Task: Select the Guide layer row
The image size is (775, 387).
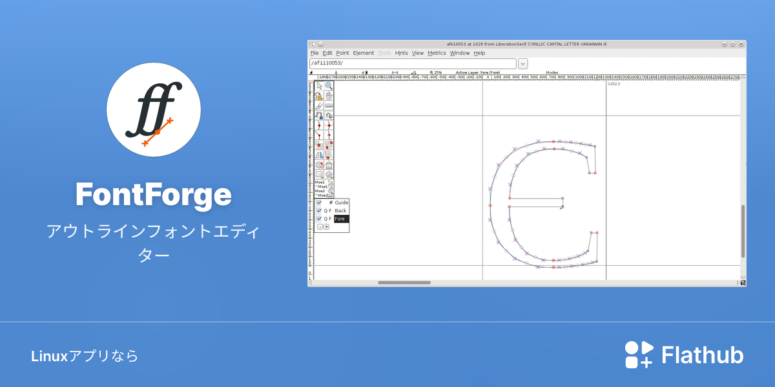Action: point(332,203)
